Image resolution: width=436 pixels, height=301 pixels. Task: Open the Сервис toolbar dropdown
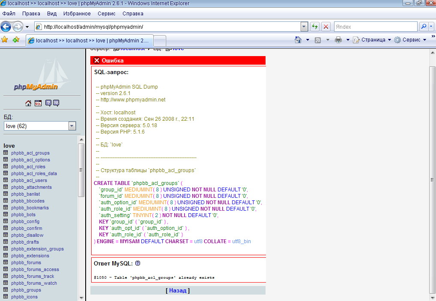410,40
